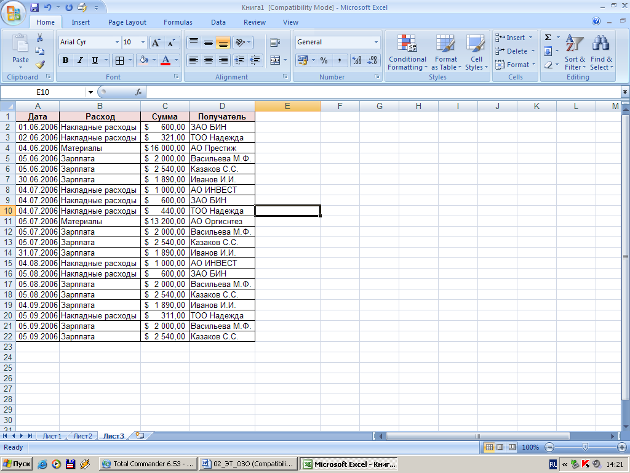Decrease font size with Shrink Font
Screen dimensions: 630x473
coord(171,42)
